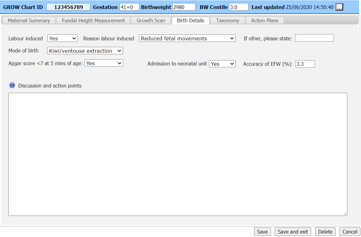Click inside the Birthweight field
The height and width of the screenshot is (237, 361).
184,7
